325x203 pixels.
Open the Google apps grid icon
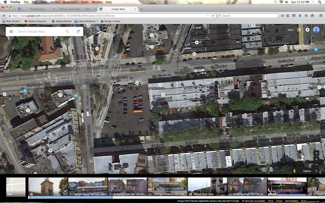pos(299,30)
